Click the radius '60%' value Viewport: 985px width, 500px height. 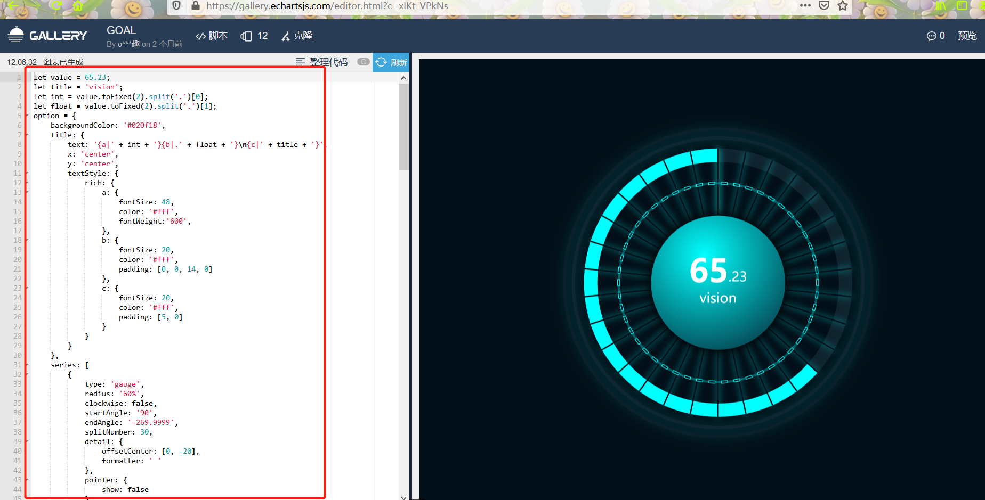[x=130, y=394]
